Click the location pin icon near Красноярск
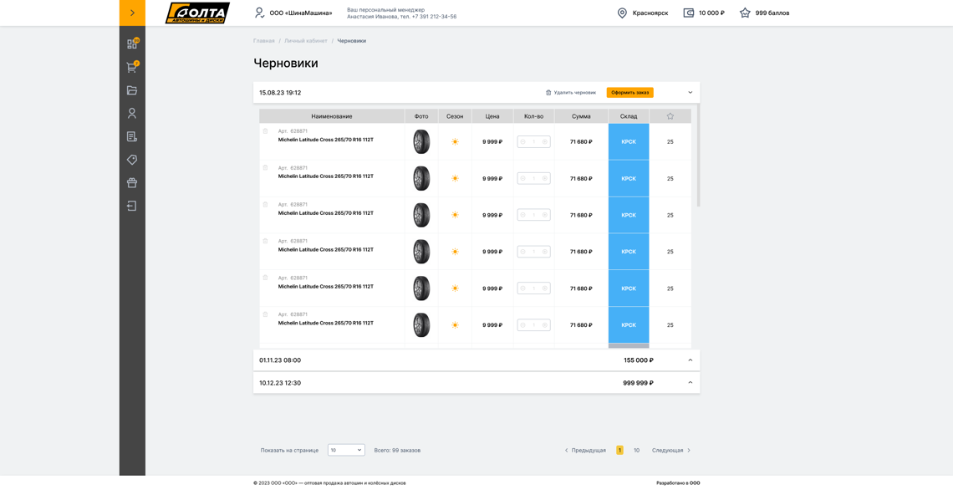Screen dimensions: 953x490 coord(622,13)
